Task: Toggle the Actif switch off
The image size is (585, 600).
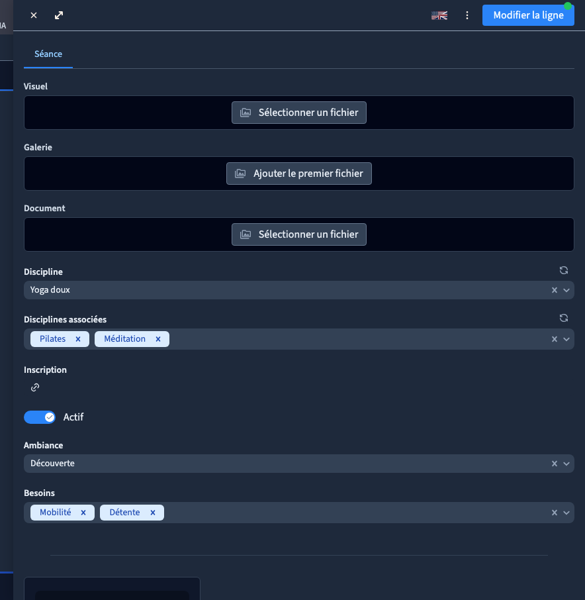Action: point(40,417)
